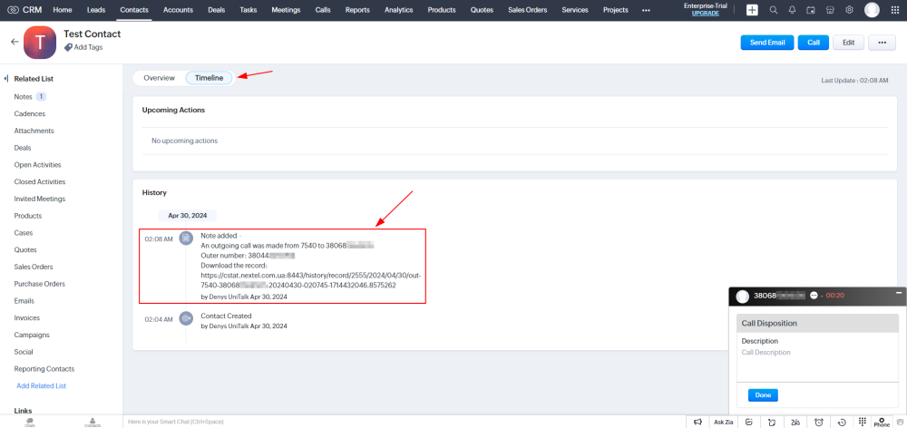Image resolution: width=907 pixels, height=428 pixels.
Task: Click the Send Email button
Action: pyautogui.click(x=766, y=43)
